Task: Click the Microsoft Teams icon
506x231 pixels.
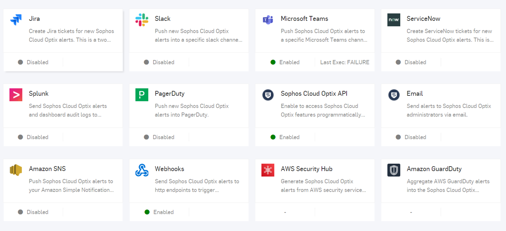Action: pos(268,20)
